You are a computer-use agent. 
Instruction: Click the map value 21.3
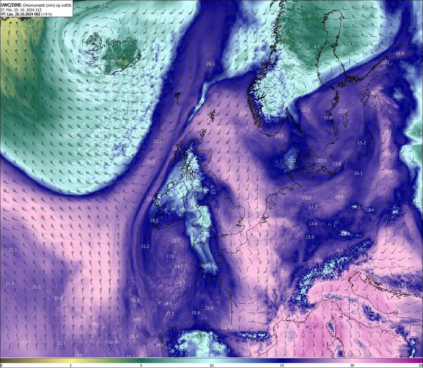coord(10,283)
